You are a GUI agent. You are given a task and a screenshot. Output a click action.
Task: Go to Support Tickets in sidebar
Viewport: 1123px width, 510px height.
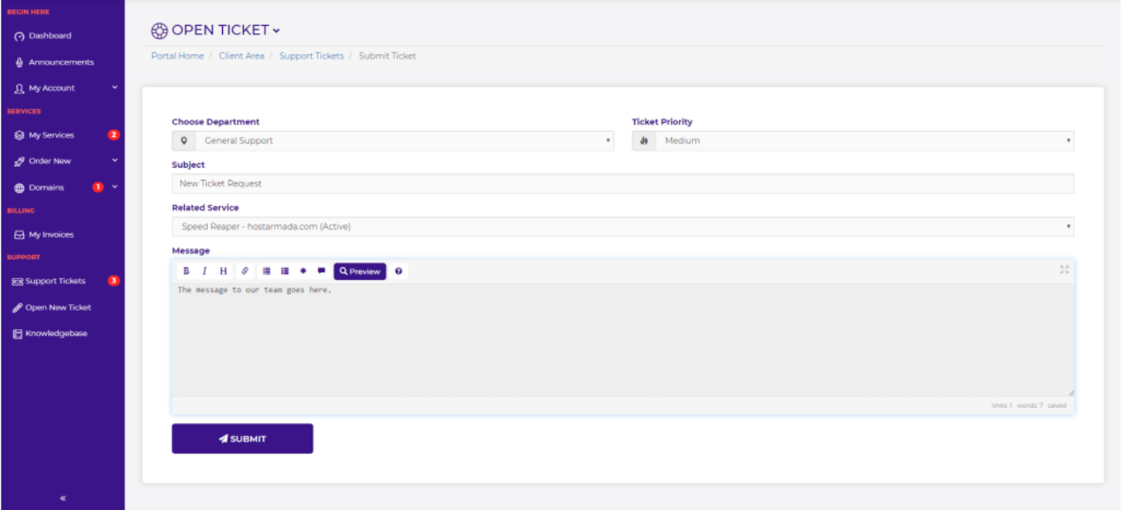[55, 281]
